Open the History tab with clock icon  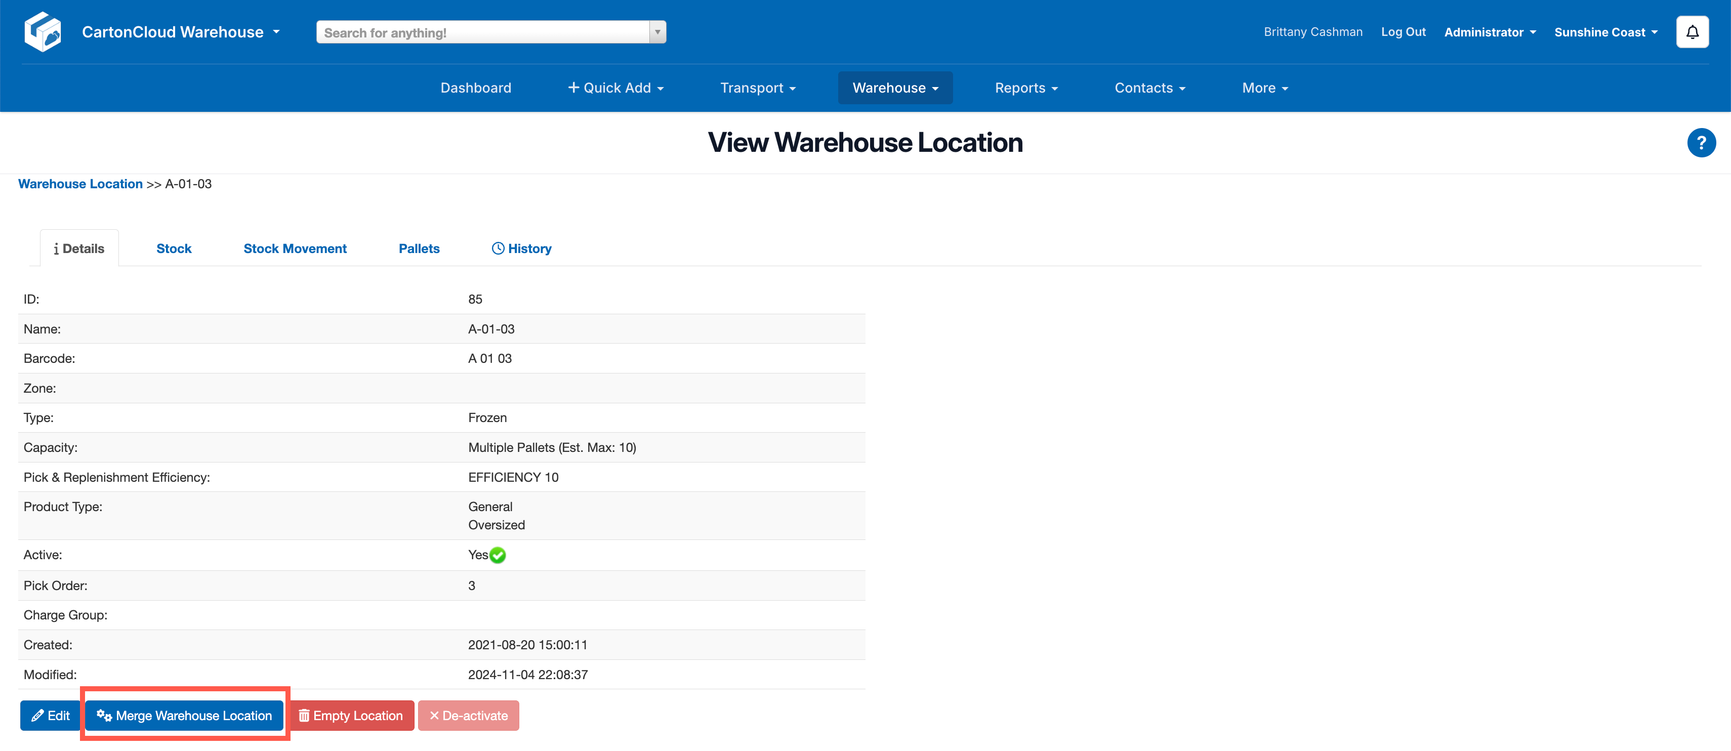pyautogui.click(x=521, y=248)
